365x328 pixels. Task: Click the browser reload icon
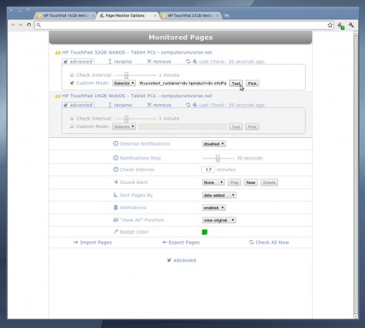pos(29,25)
